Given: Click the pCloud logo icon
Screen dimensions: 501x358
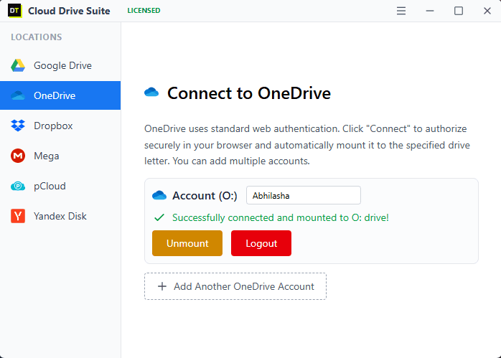Looking at the screenshot, I should pos(18,186).
